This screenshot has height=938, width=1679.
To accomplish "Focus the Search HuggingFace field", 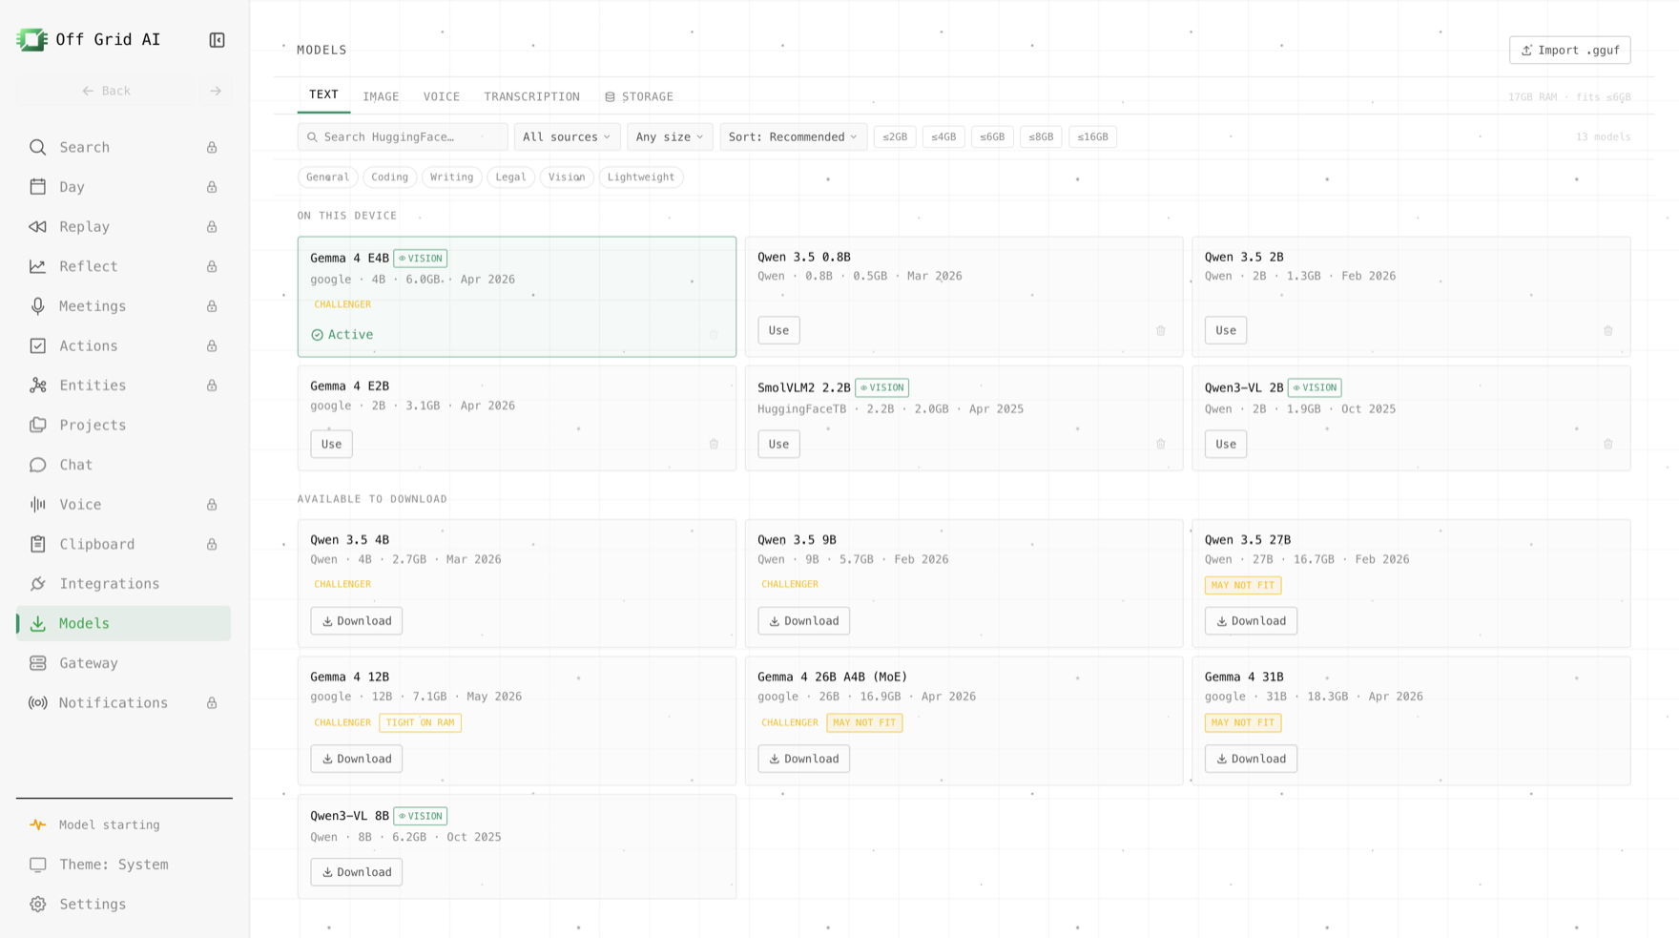I will (x=403, y=137).
